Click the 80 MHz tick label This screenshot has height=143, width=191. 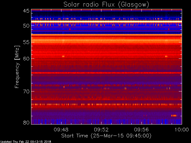(x=26, y=122)
